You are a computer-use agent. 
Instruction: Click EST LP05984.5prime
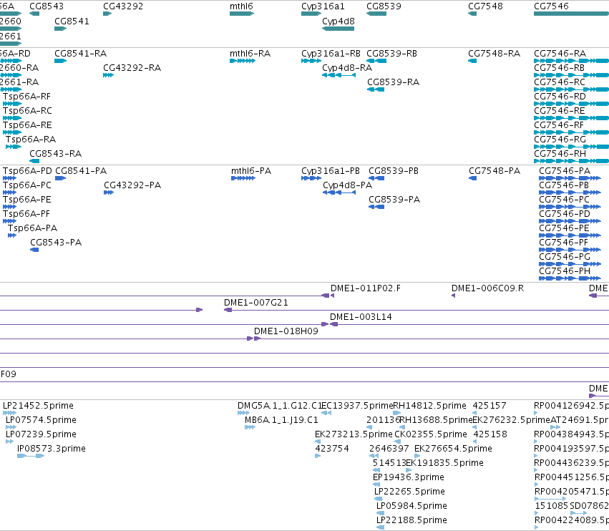click(411, 506)
